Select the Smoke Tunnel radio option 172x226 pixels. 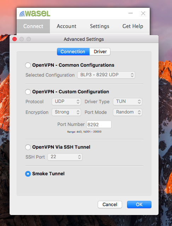tap(28, 174)
